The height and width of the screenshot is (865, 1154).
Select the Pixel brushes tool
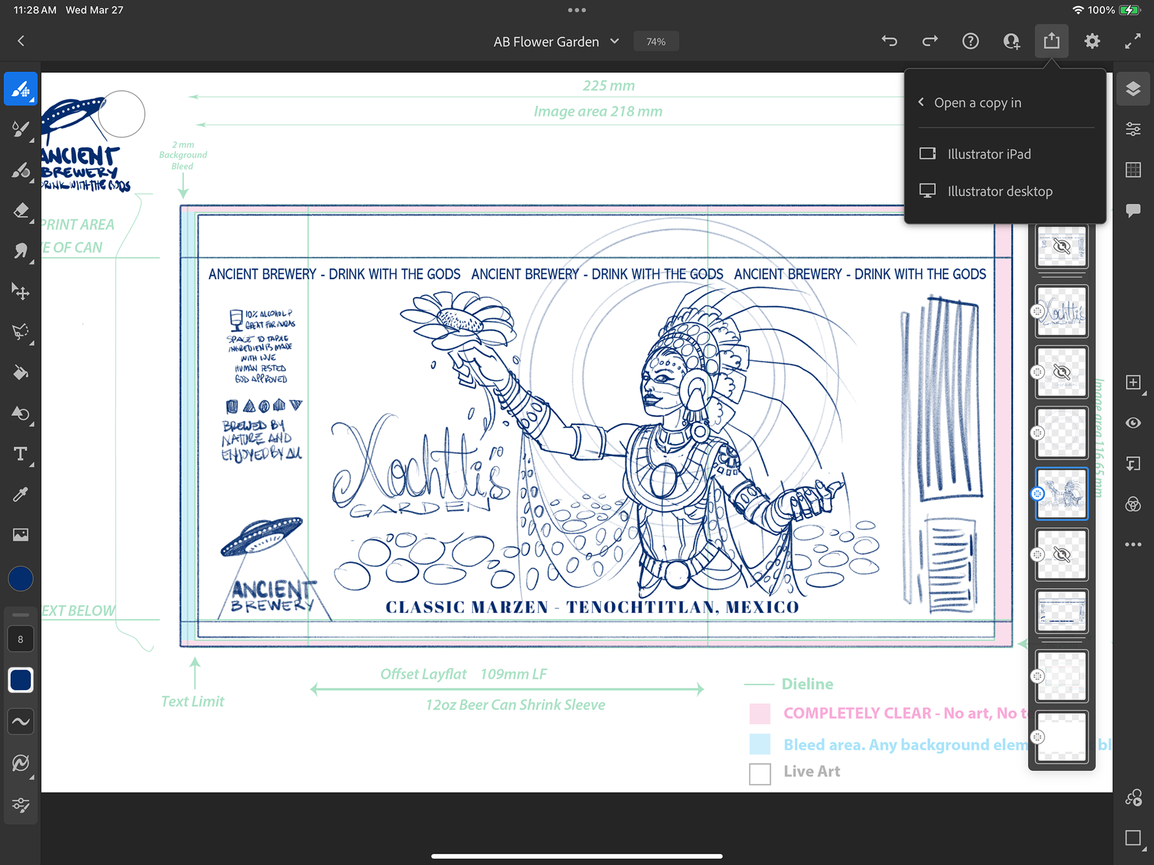point(20,89)
